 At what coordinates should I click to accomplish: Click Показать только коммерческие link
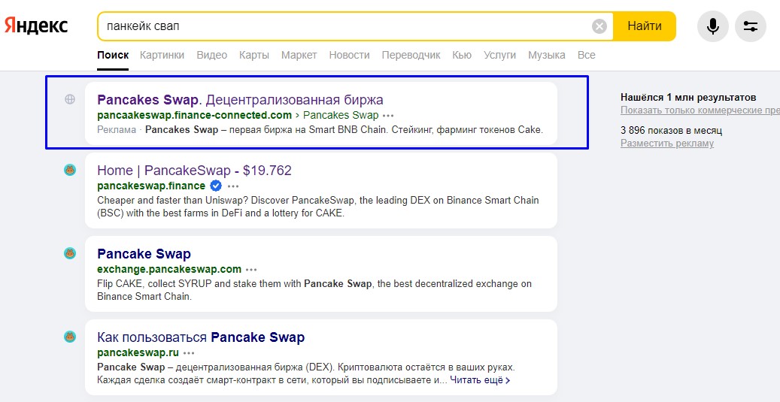coord(700,110)
